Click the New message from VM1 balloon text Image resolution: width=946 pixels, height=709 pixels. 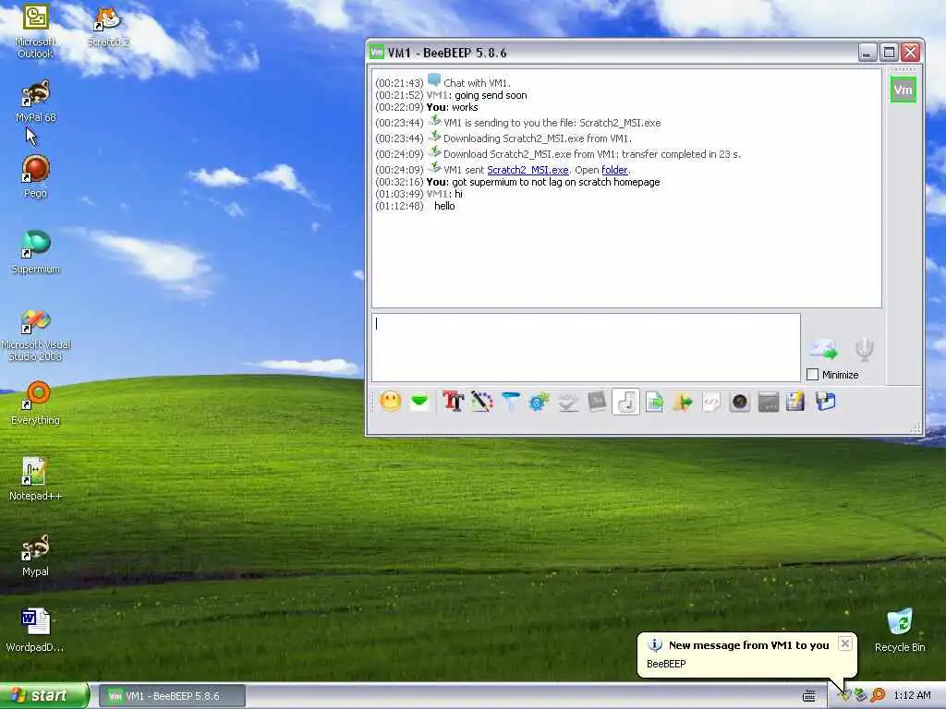pos(748,645)
